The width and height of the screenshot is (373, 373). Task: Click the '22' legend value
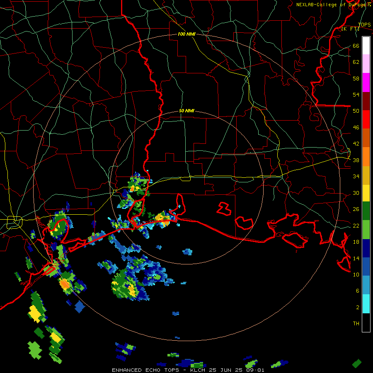(356, 226)
